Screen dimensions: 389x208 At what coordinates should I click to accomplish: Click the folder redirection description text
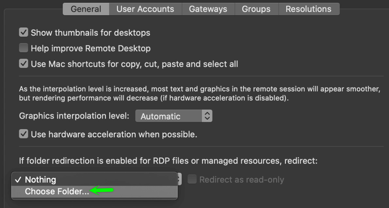(168, 161)
